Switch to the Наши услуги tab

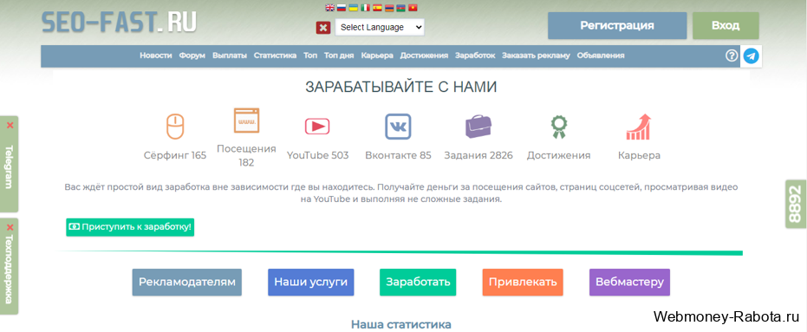pos(311,282)
